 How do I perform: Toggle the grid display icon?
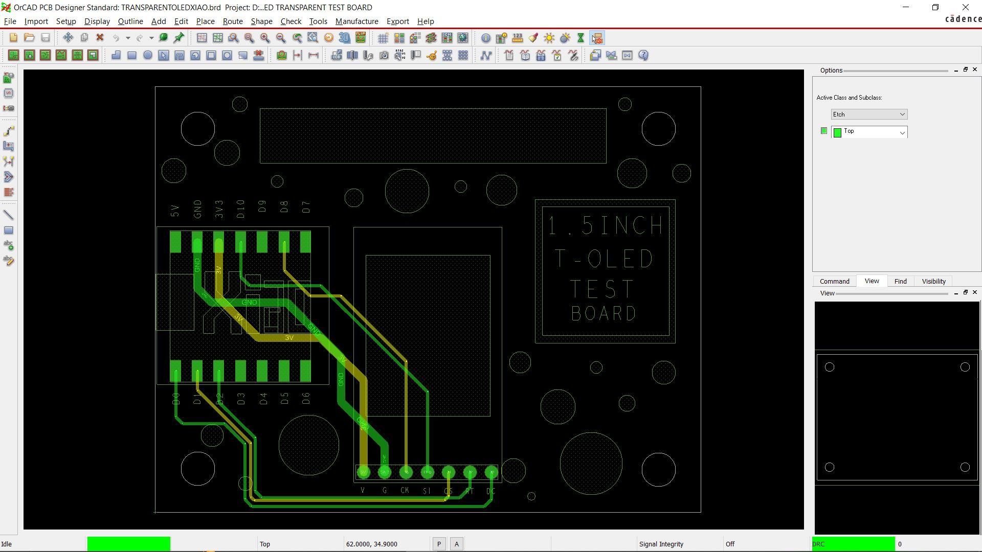click(x=383, y=38)
